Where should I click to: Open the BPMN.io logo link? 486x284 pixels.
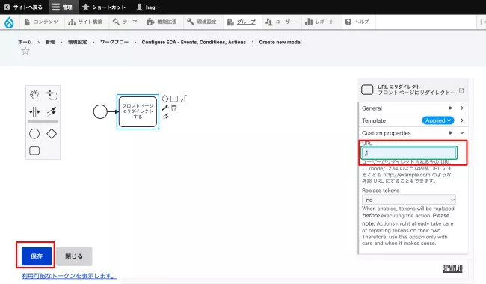(452, 268)
